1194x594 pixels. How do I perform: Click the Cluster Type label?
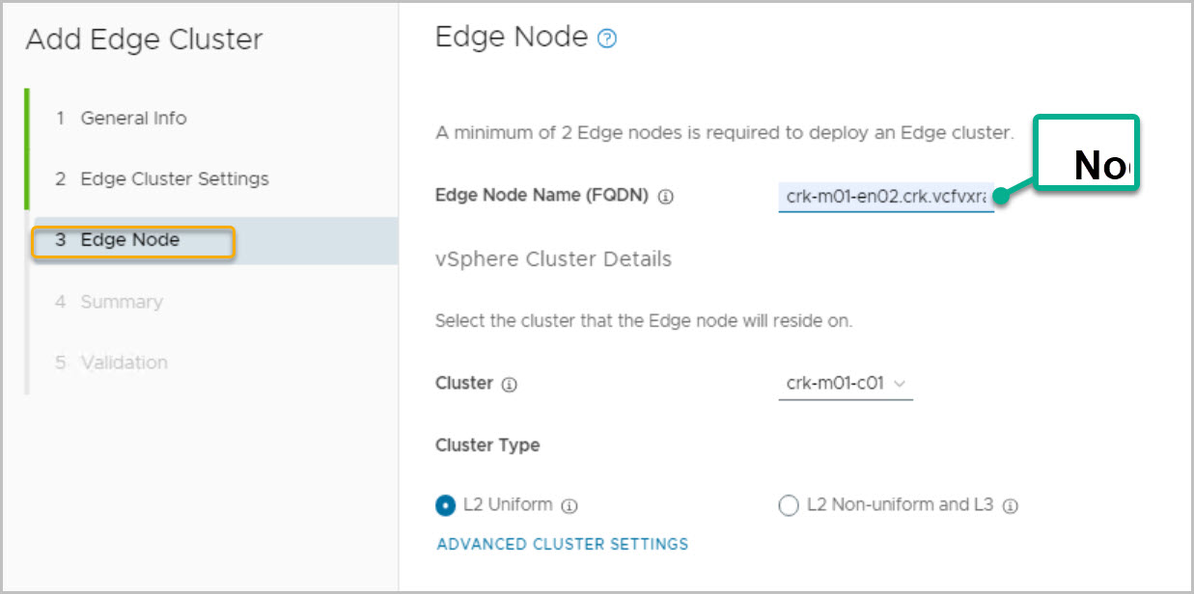(x=487, y=445)
